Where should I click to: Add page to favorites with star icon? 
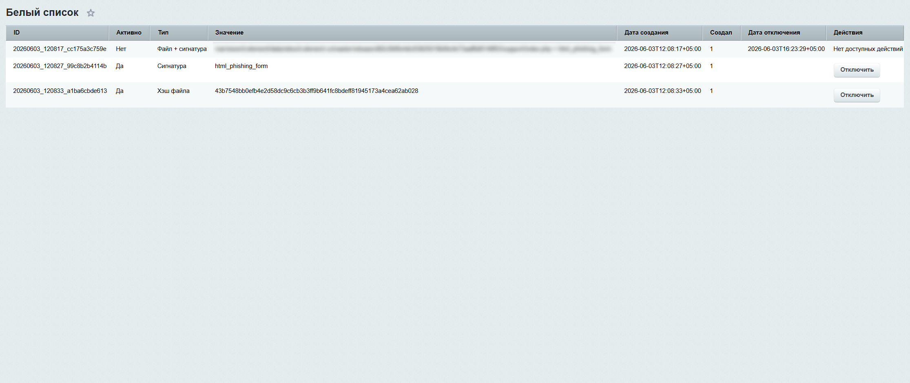91,13
